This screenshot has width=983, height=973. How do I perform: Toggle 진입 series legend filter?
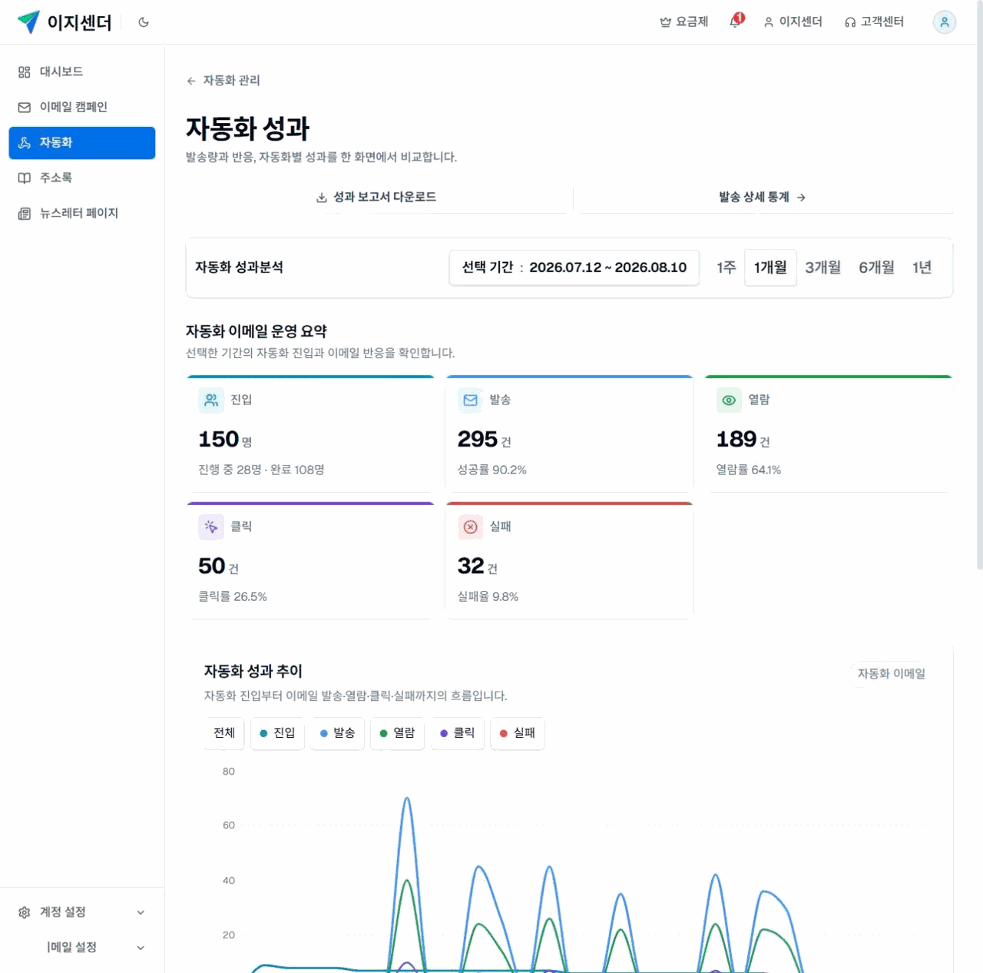tap(277, 733)
